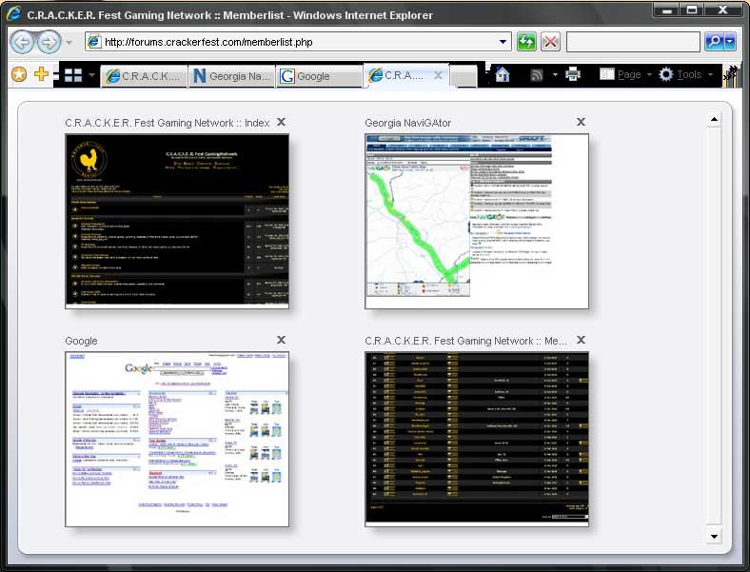Click Internet Explorer icon in title bar
750x572 pixels.
(14, 13)
